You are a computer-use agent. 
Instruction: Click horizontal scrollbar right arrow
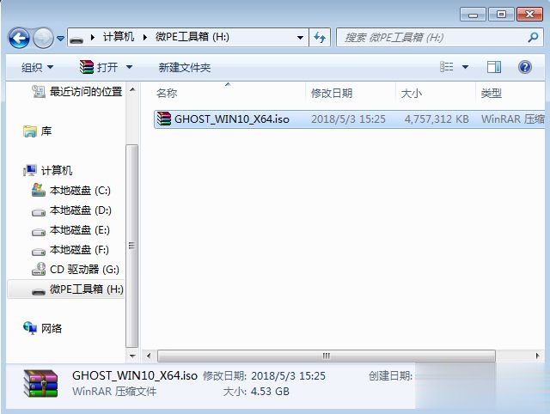point(538,356)
